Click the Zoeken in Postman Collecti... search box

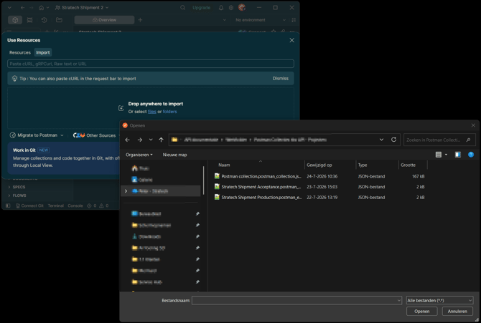[439, 140]
